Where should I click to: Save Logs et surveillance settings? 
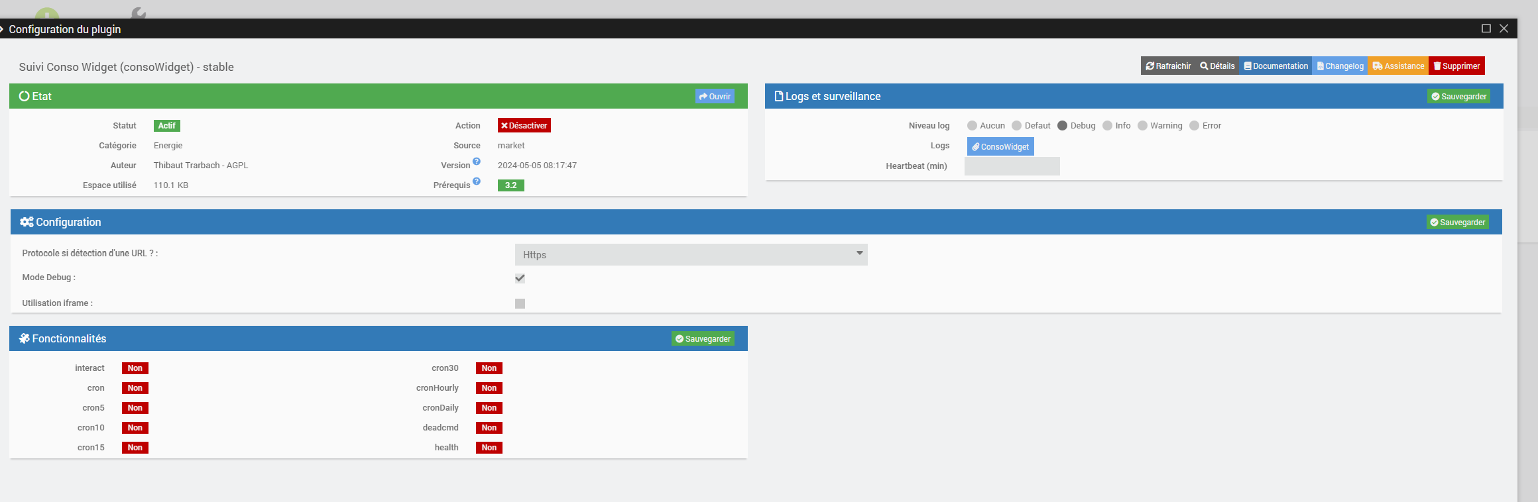click(x=1458, y=97)
